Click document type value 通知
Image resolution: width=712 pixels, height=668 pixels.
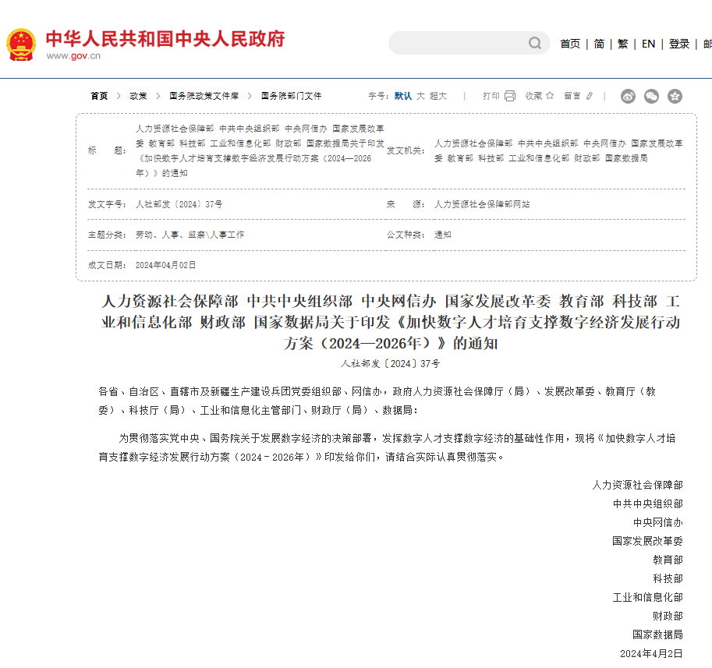(443, 235)
